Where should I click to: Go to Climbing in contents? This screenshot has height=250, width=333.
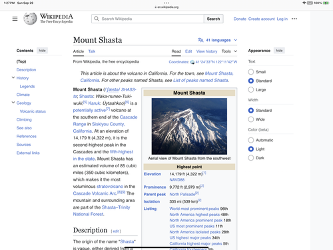click(x=24, y=119)
